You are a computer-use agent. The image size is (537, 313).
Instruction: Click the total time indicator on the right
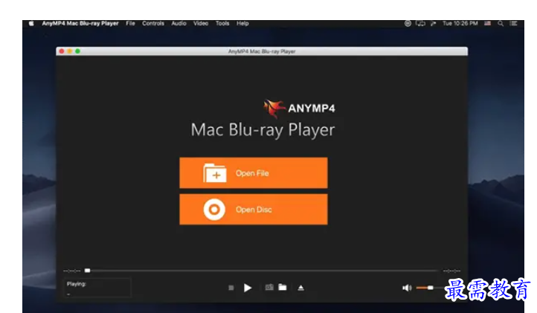[x=451, y=271]
